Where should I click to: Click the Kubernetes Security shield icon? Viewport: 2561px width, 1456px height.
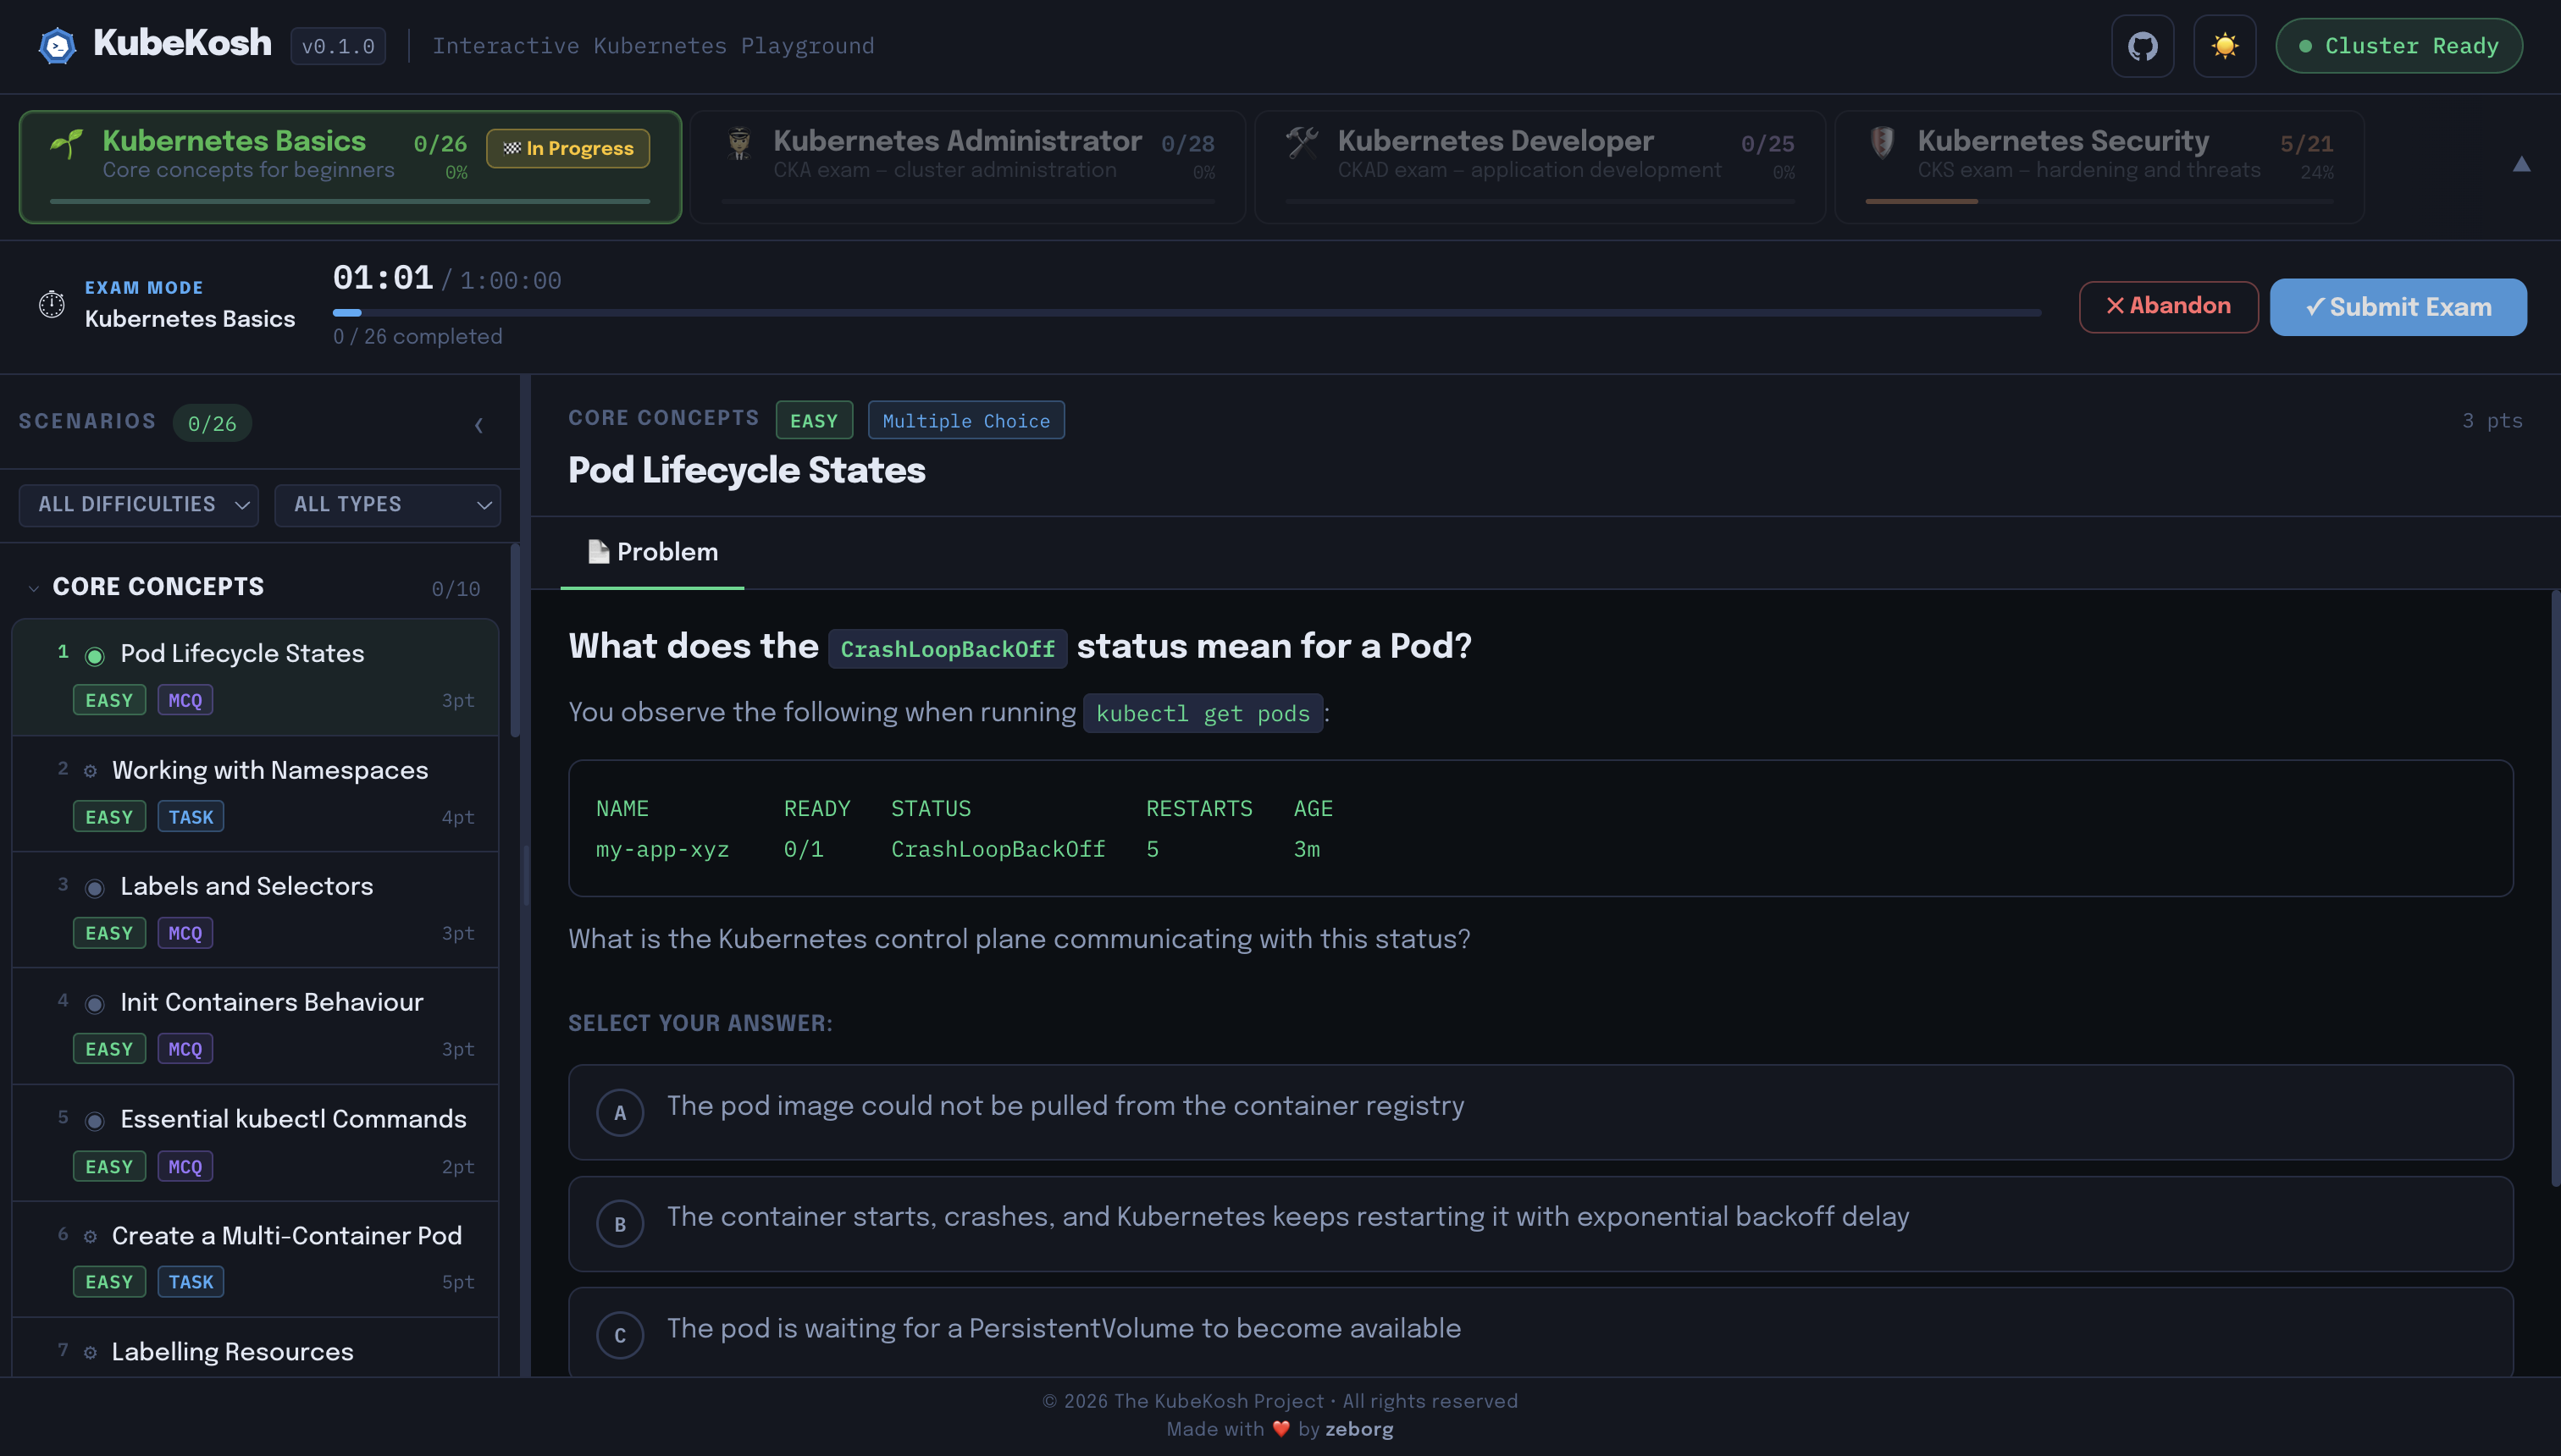(x=1882, y=142)
